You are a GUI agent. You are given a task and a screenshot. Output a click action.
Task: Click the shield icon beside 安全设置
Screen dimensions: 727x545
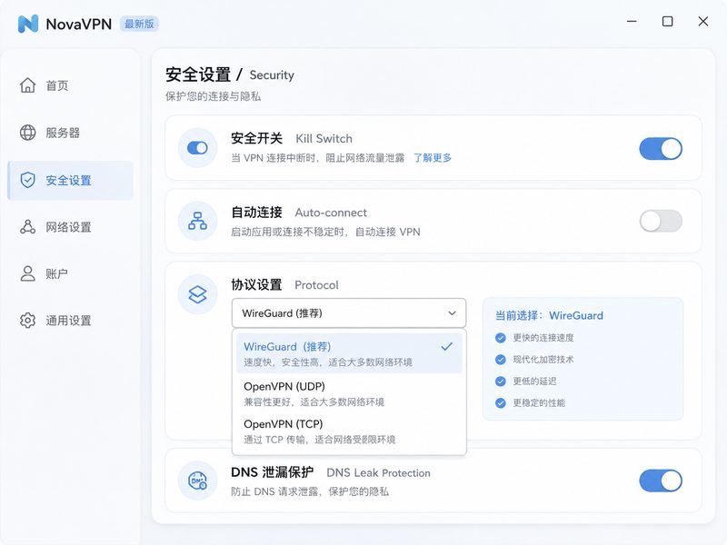pos(28,180)
